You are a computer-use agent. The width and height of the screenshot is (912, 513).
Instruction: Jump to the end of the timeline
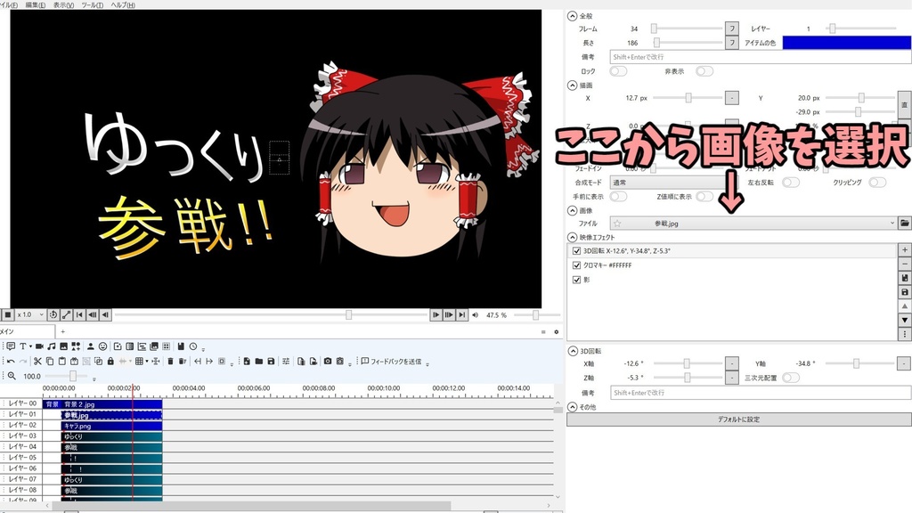(461, 314)
